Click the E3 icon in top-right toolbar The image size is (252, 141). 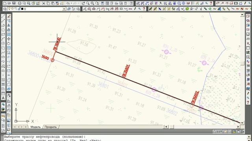236,3
